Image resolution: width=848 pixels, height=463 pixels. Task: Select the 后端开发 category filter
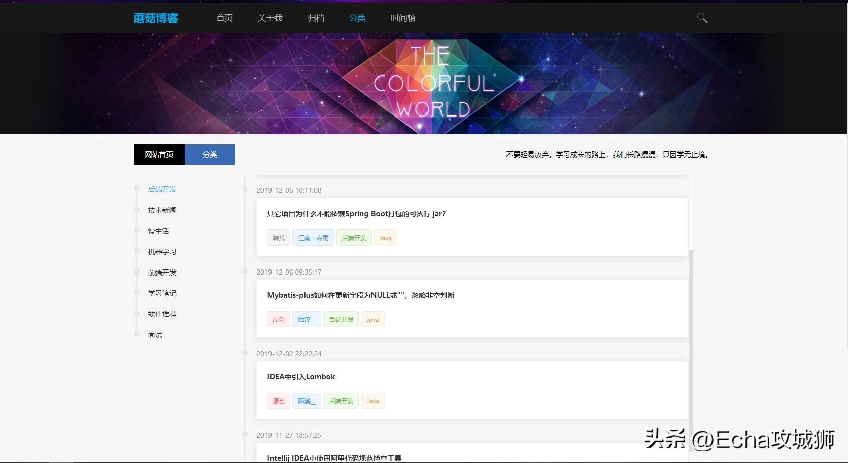(161, 189)
